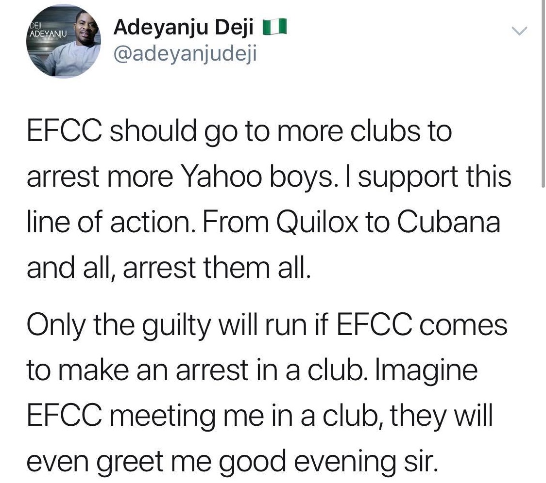The image size is (546, 483).
Task: Click the phrase "arrest them all"
Action: [x=216, y=267]
